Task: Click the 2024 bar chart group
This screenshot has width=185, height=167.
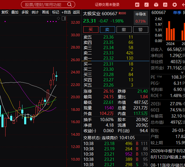Action: point(170,31)
